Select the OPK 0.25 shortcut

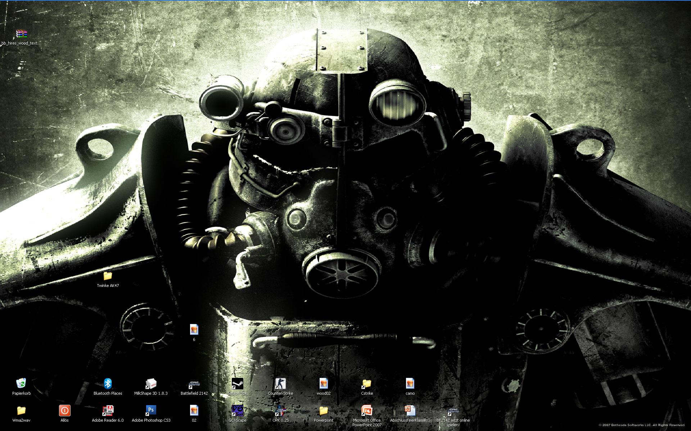[x=280, y=411]
